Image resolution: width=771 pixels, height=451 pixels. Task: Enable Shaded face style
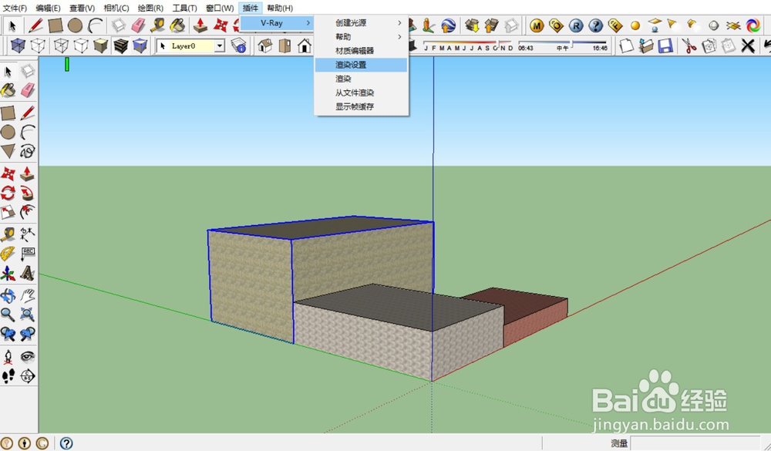click(101, 45)
